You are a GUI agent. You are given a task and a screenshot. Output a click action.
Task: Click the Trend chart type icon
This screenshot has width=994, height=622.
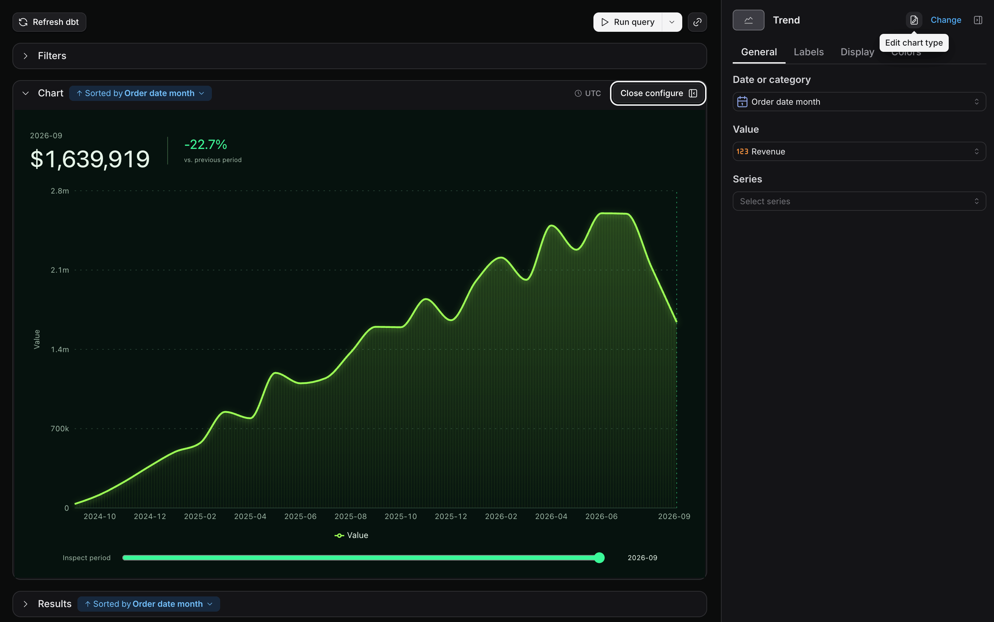click(x=748, y=20)
